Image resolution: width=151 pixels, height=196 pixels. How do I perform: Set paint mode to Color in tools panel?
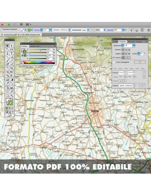click(x=7, y=108)
